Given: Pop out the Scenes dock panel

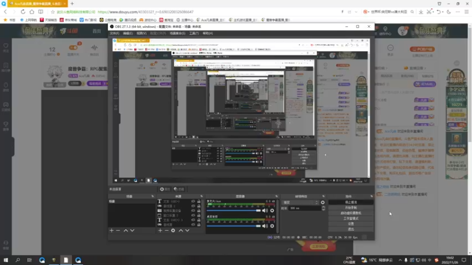Looking at the screenshot, I should click(x=153, y=196).
